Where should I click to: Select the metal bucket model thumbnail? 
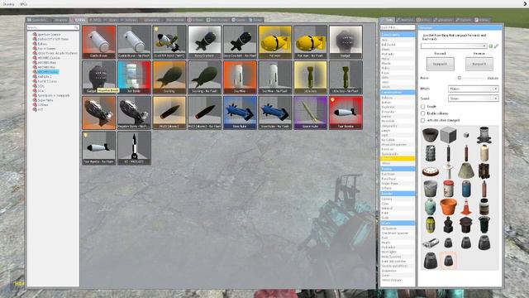pyautogui.click(x=431, y=189)
